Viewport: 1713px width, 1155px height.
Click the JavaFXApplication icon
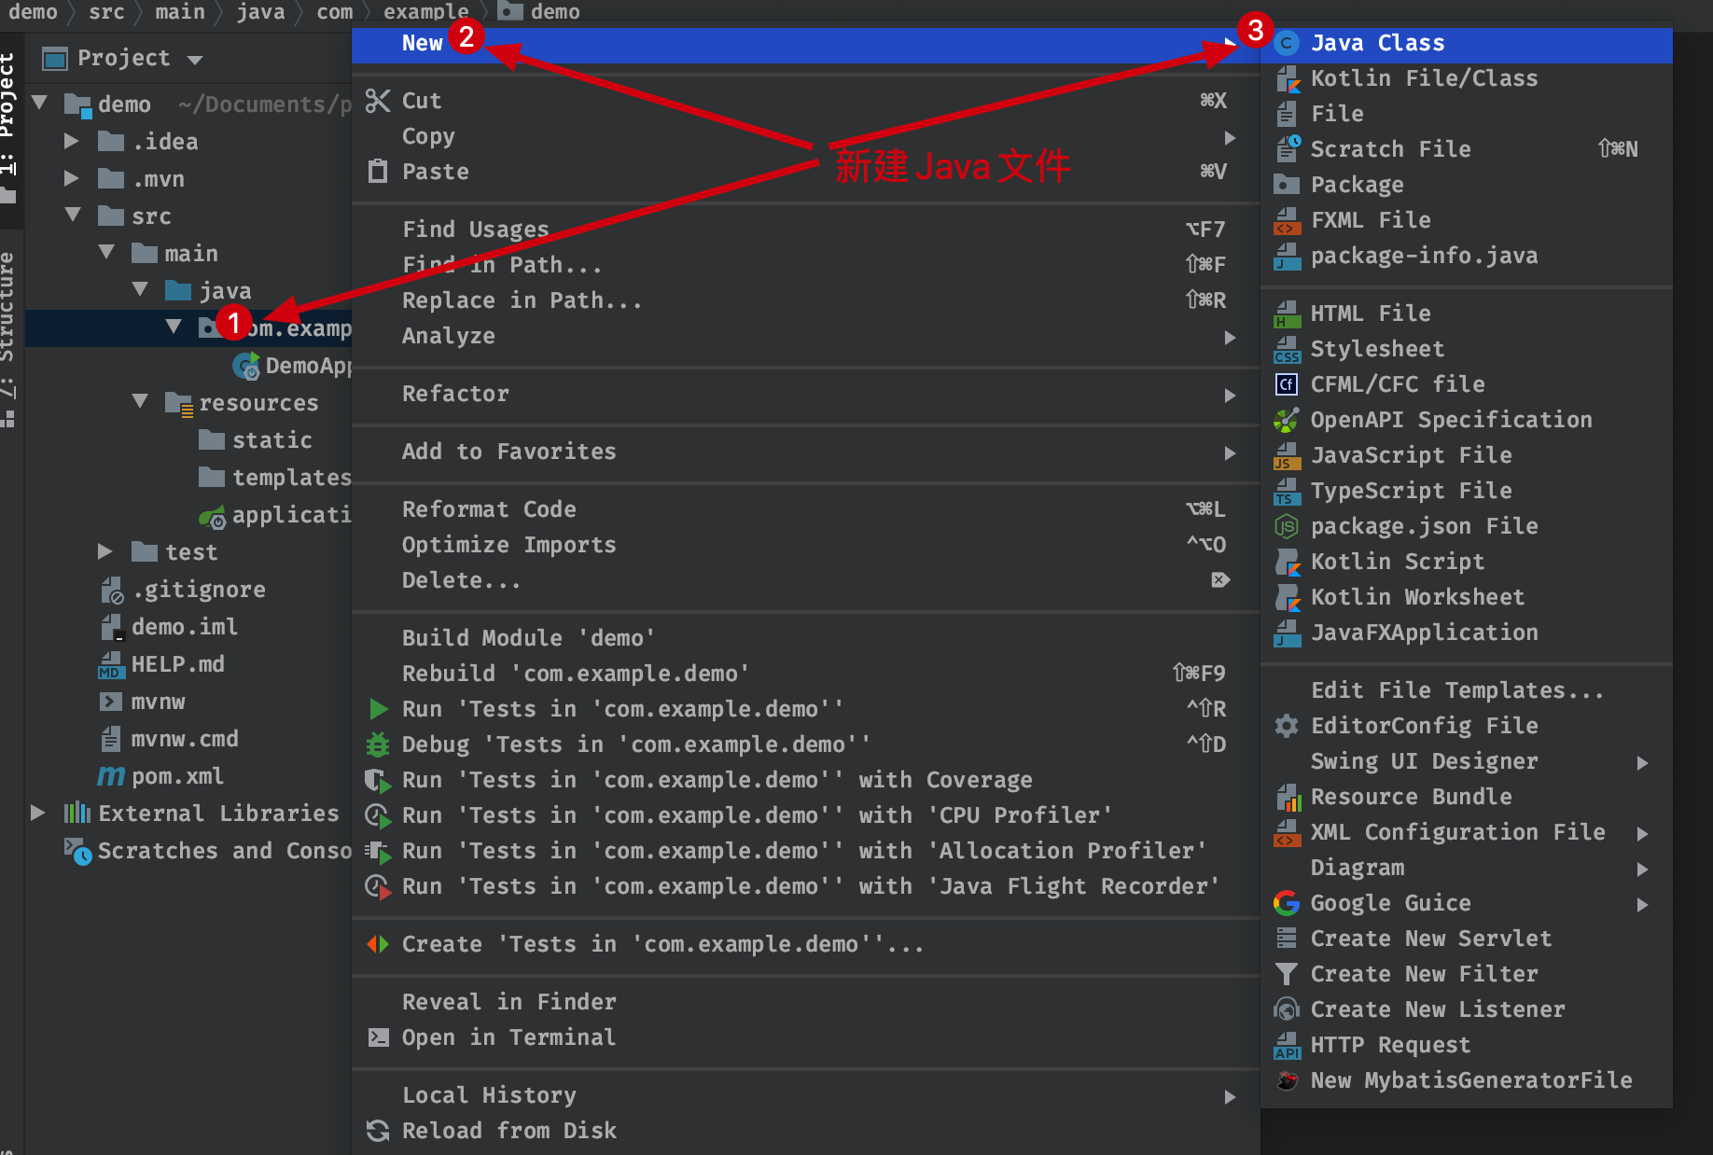pyautogui.click(x=1288, y=633)
